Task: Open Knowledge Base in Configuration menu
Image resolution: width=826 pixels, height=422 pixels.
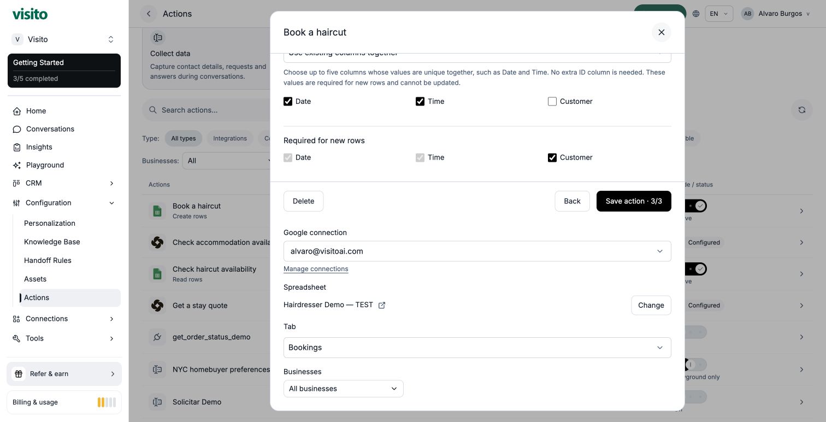Action: [52, 242]
